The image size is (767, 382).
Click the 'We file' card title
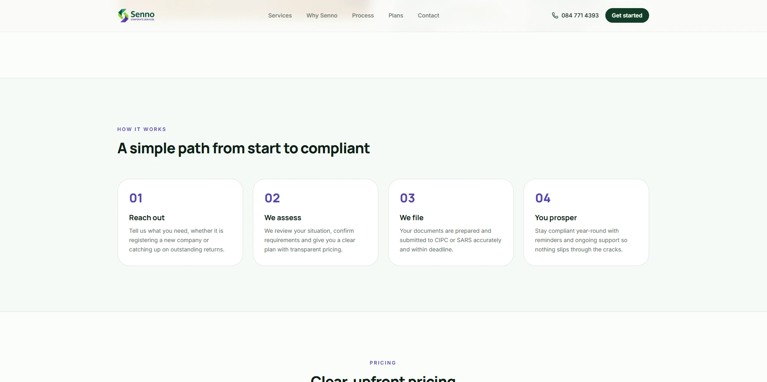(412, 218)
